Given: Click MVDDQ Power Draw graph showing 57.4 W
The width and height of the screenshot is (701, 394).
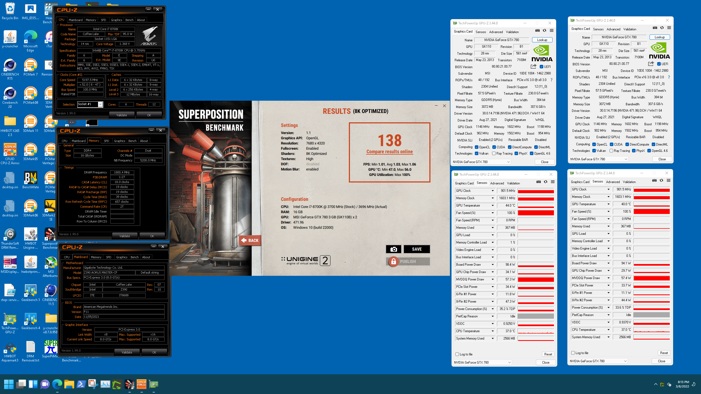Looking at the screenshot, I should click(x=651, y=278).
